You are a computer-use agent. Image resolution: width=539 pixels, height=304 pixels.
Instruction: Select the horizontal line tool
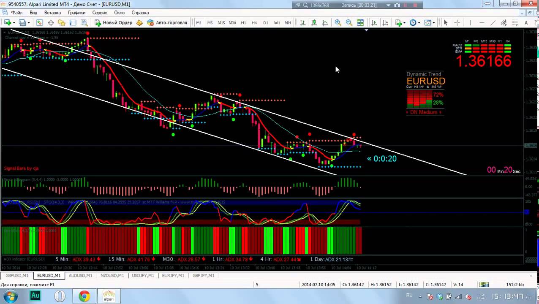(482, 22)
